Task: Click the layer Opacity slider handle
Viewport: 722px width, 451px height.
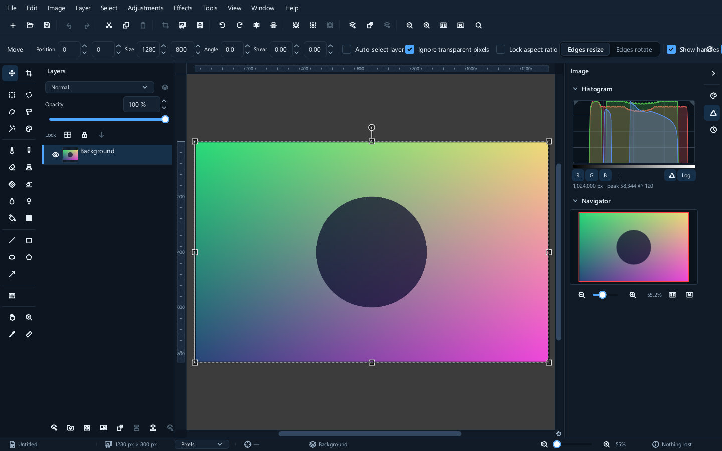Action: 165,119
